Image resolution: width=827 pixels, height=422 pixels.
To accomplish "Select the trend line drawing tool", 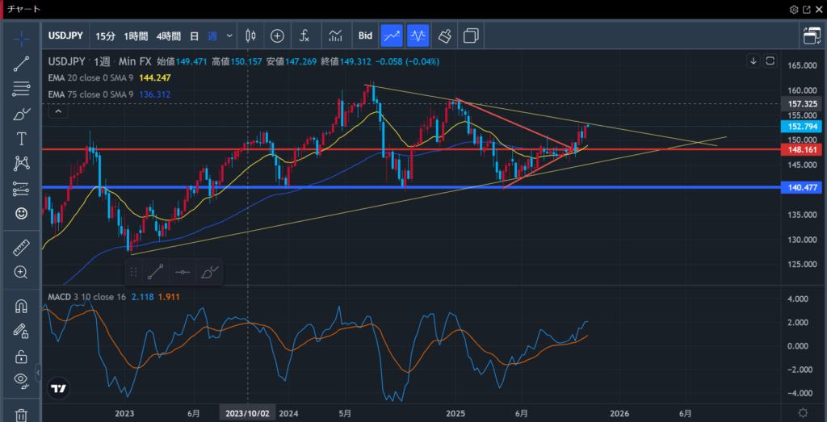I will (22, 65).
